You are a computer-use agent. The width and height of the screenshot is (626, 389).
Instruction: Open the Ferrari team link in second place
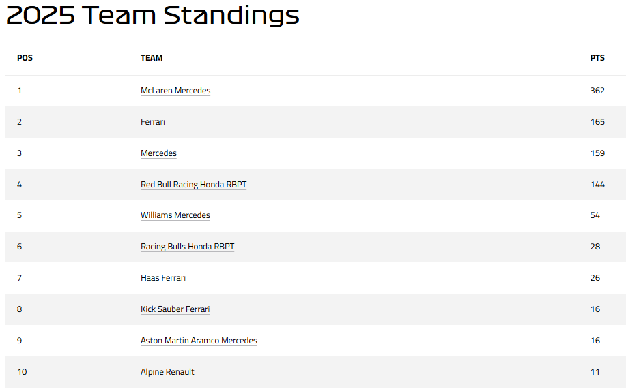click(x=152, y=122)
